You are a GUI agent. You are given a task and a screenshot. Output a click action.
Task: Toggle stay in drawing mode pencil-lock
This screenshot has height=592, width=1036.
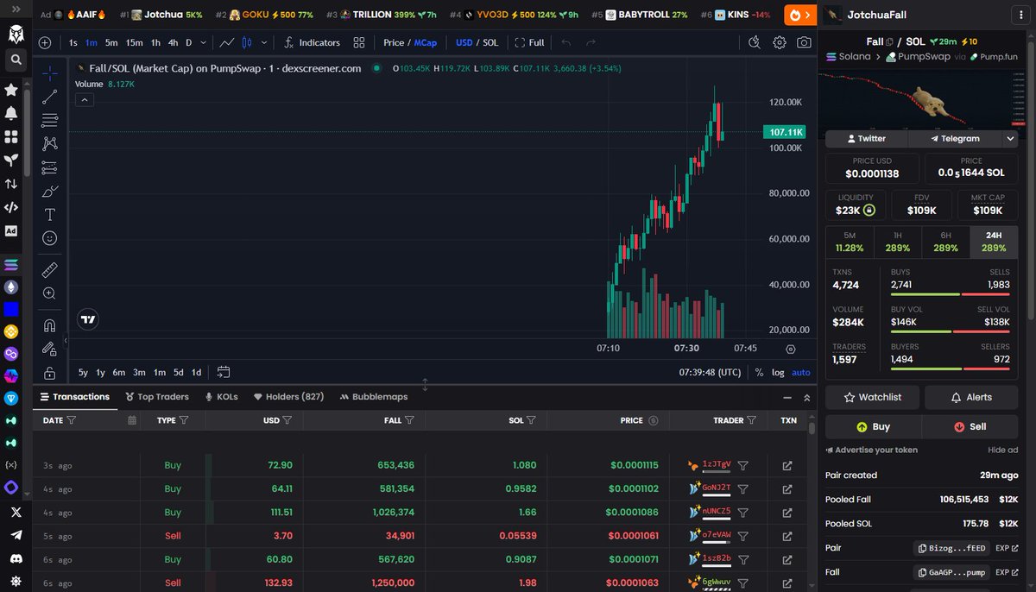coord(50,350)
